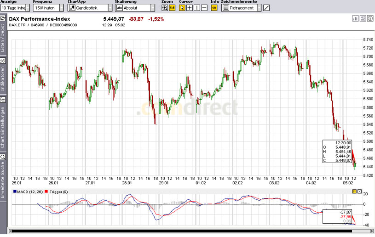This screenshot has width=375, height=237.
Task: Open the Chart Einstellungen side tab
Action: point(3,127)
